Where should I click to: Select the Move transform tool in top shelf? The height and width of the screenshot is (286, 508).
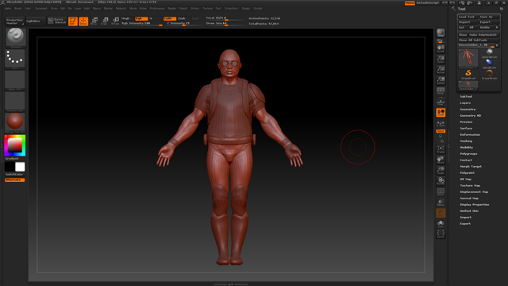coord(94,21)
